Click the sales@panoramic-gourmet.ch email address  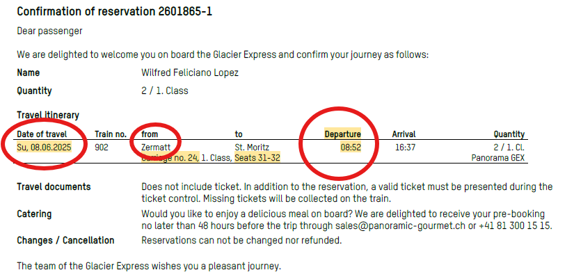(401, 225)
